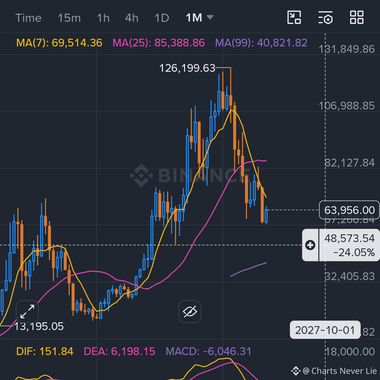380x380 pixels.
Task: Click the MA(25): 85,388.86 label
Action: pyautogui.click(x=159, y=43)
